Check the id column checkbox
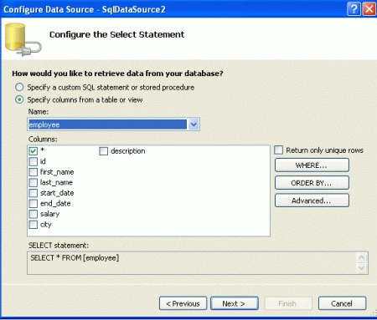 pyautogui.click(x=34, y=161)
